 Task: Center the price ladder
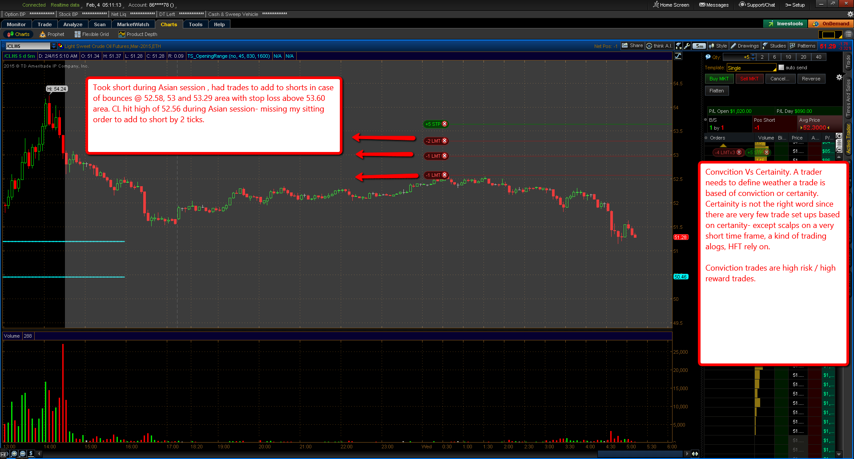click(839, 143)
